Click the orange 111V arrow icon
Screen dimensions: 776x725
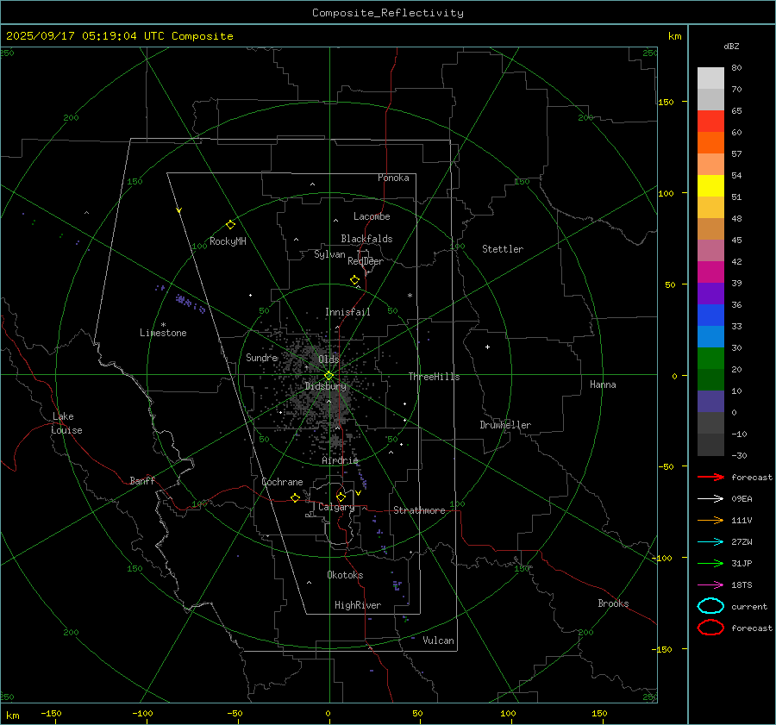[x=710, y=520]
